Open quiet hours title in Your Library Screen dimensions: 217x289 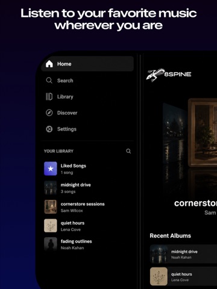coord(72,223)
